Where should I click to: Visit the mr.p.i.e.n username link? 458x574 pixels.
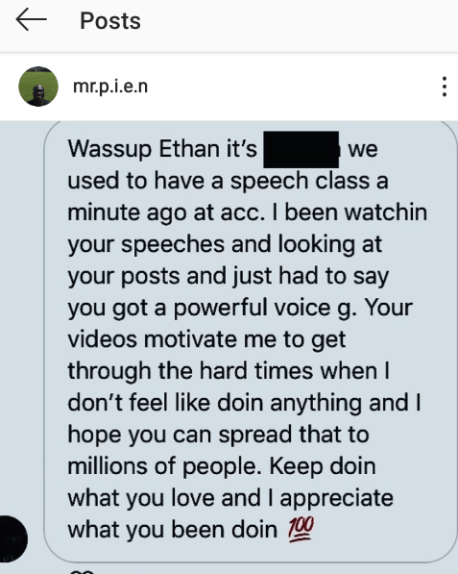pos(110,87)
